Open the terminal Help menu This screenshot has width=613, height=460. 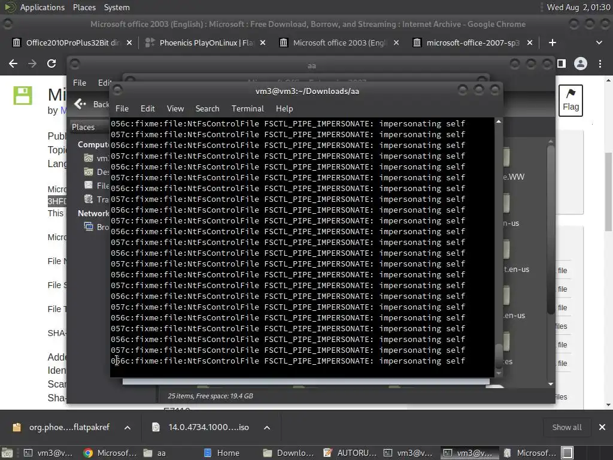(x=284, y=109)
